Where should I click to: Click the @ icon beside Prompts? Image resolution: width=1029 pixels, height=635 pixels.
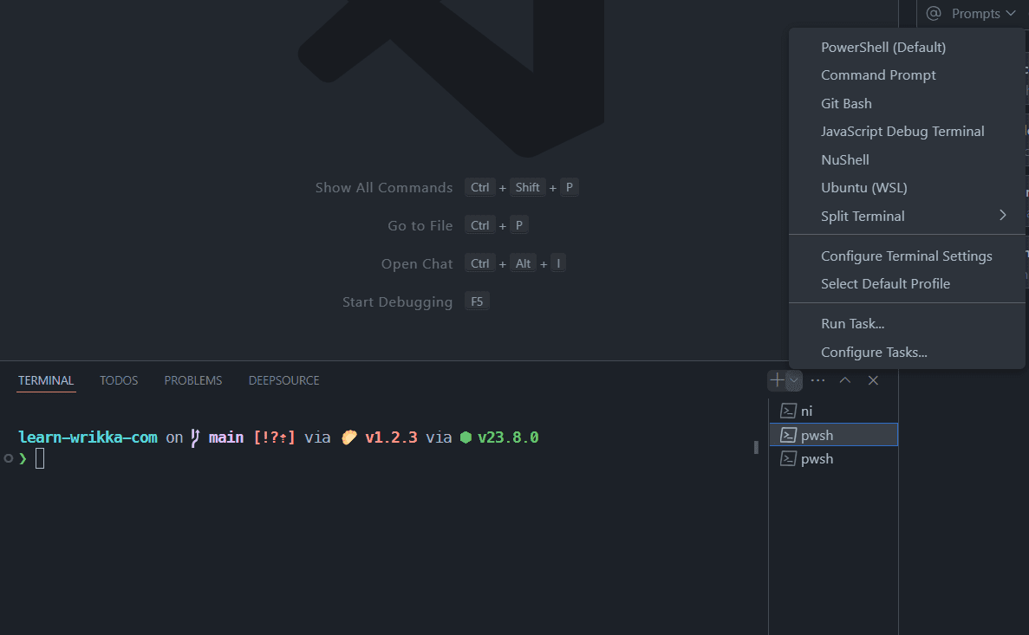934,13
